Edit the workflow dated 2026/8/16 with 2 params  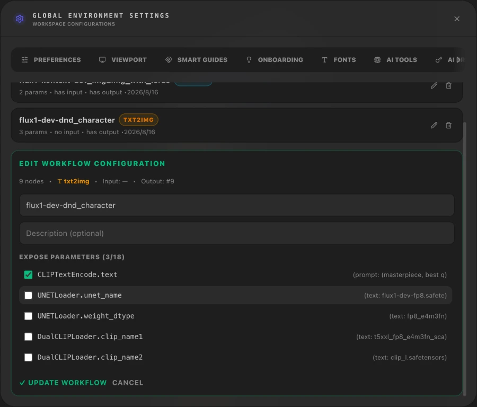click(x=434, y=85)
